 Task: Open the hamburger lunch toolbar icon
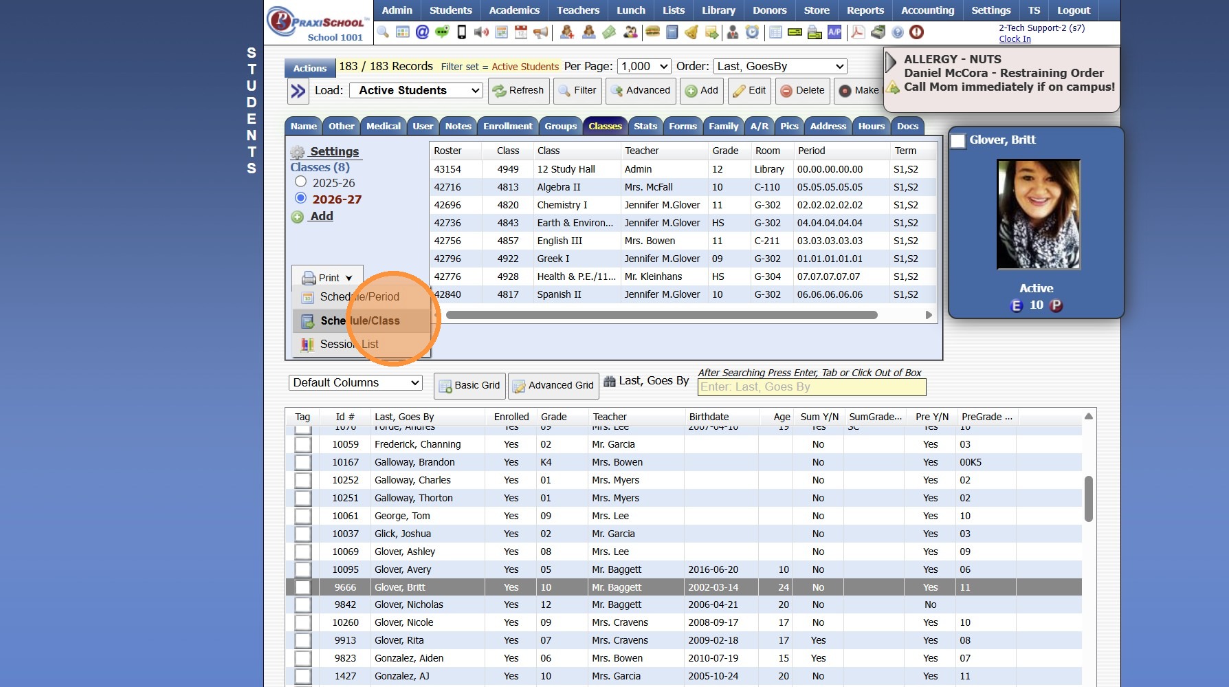pos(652,32)
